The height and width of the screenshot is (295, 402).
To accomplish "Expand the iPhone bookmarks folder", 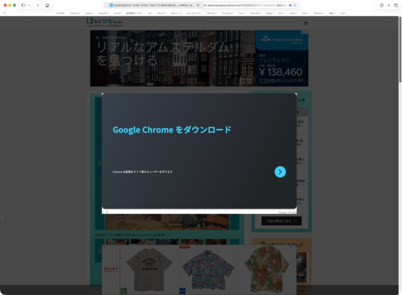I will [212, 13].
